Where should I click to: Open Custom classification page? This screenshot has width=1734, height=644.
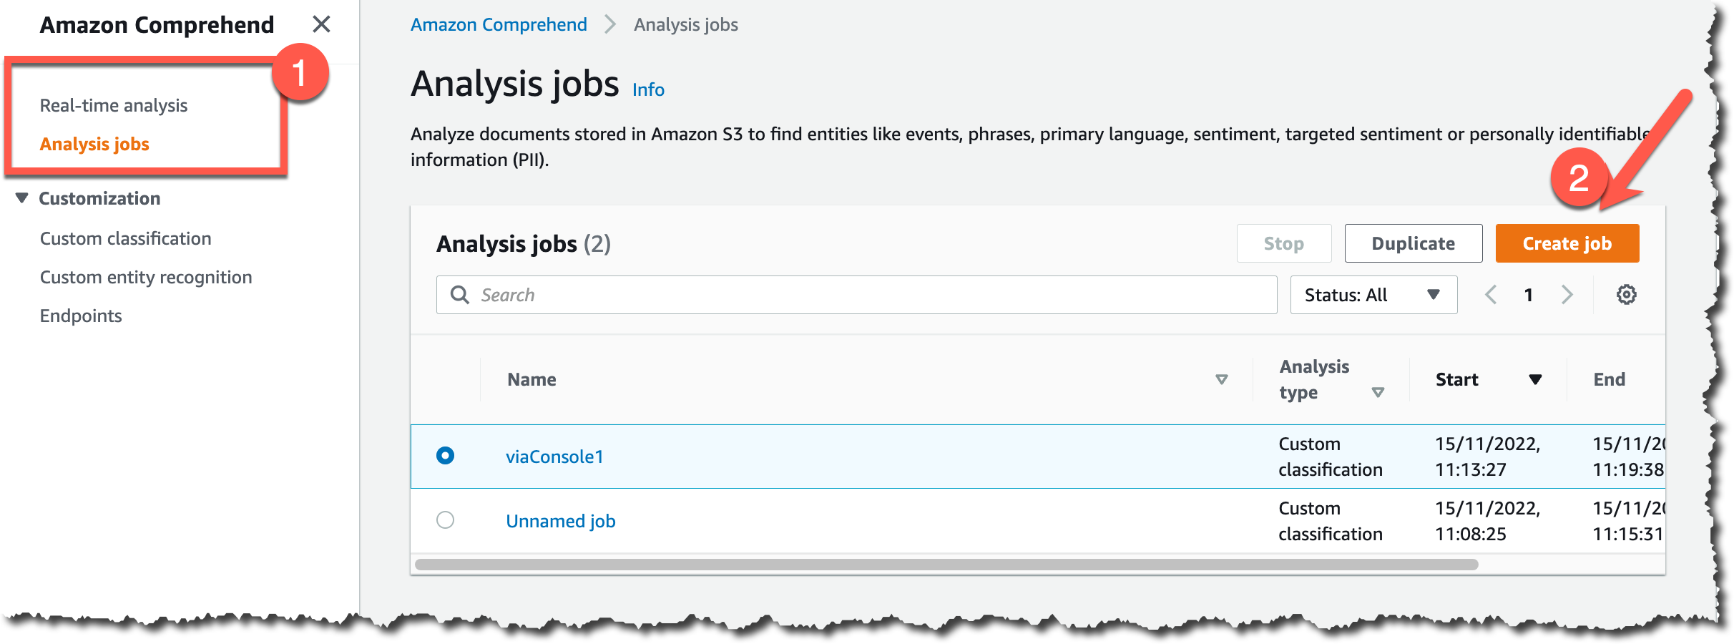[x=126, y=239]
